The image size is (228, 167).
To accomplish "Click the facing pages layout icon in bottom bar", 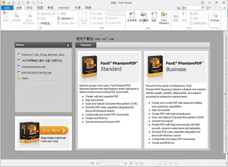I will pos(171,163).
